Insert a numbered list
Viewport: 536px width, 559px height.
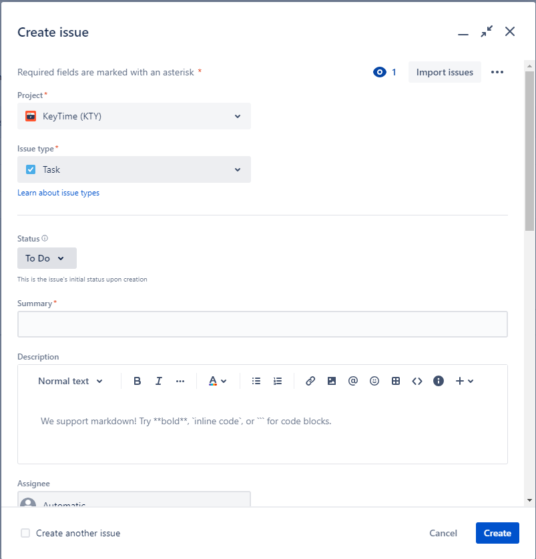(278, 381)
